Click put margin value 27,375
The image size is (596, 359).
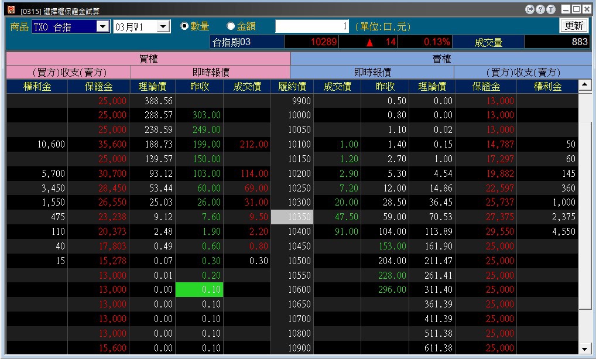500,217
